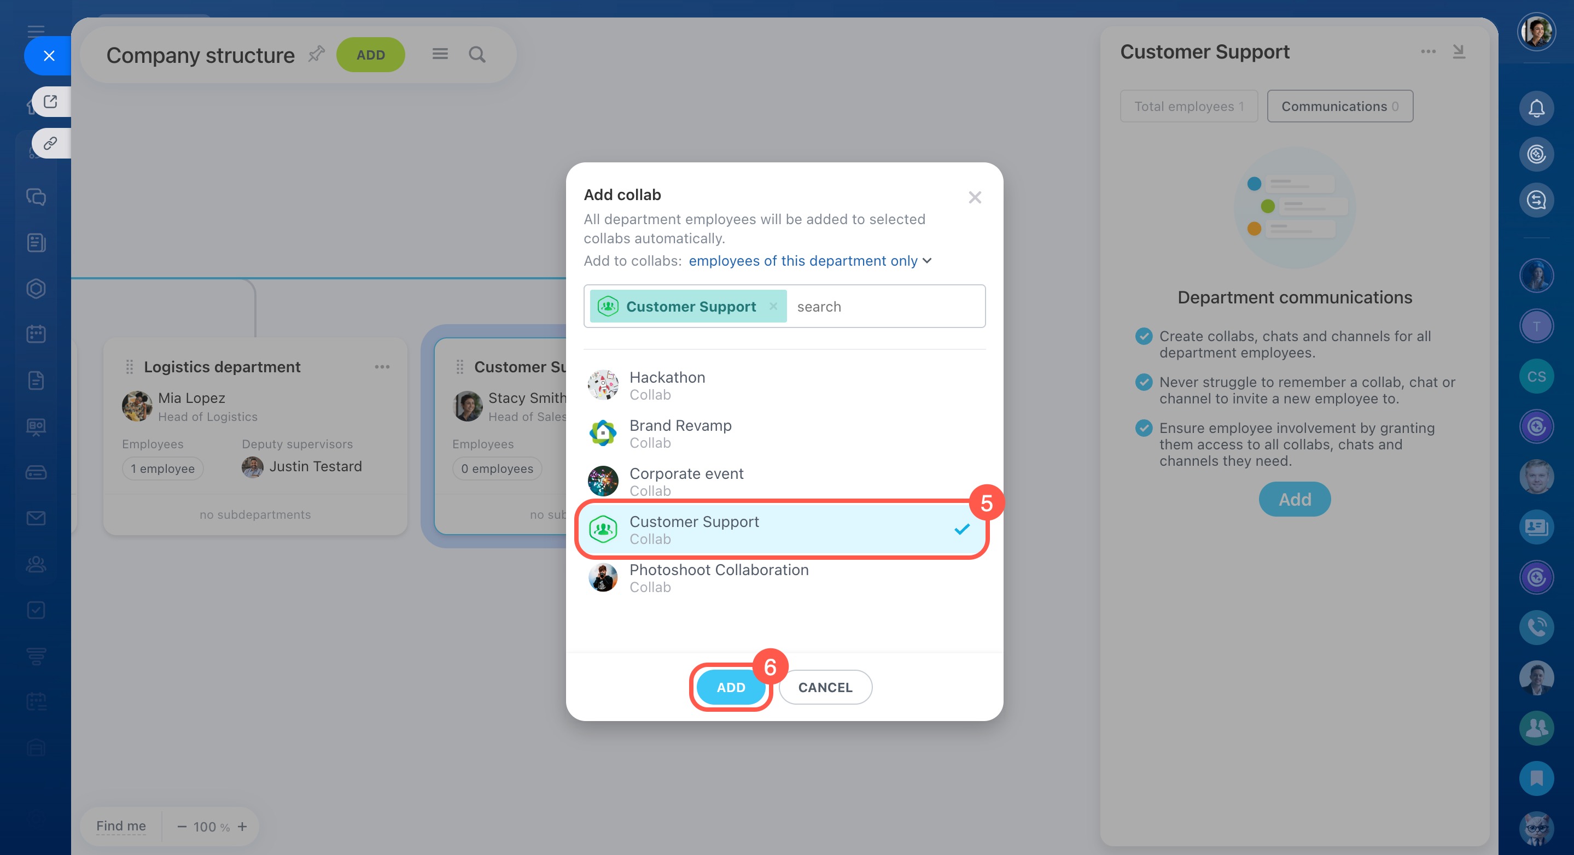Click the phone call icon in right sidebar
Image resolution: width=1574 pixels, height=855 pixels.
[x=1536, y=626]
